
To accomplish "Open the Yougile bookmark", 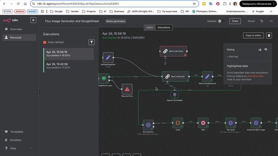I will 258,11.
